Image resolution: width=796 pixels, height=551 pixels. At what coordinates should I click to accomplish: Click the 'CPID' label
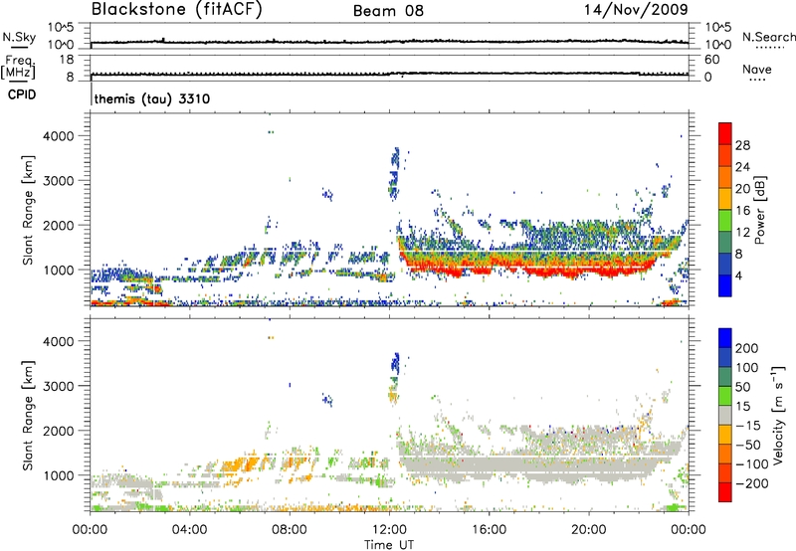(22, 94)
